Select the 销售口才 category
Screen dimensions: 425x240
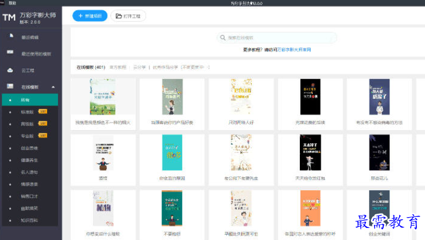[x=29, y=196]
